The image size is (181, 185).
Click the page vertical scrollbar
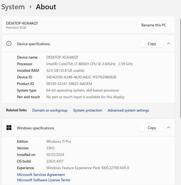[180, 69]
